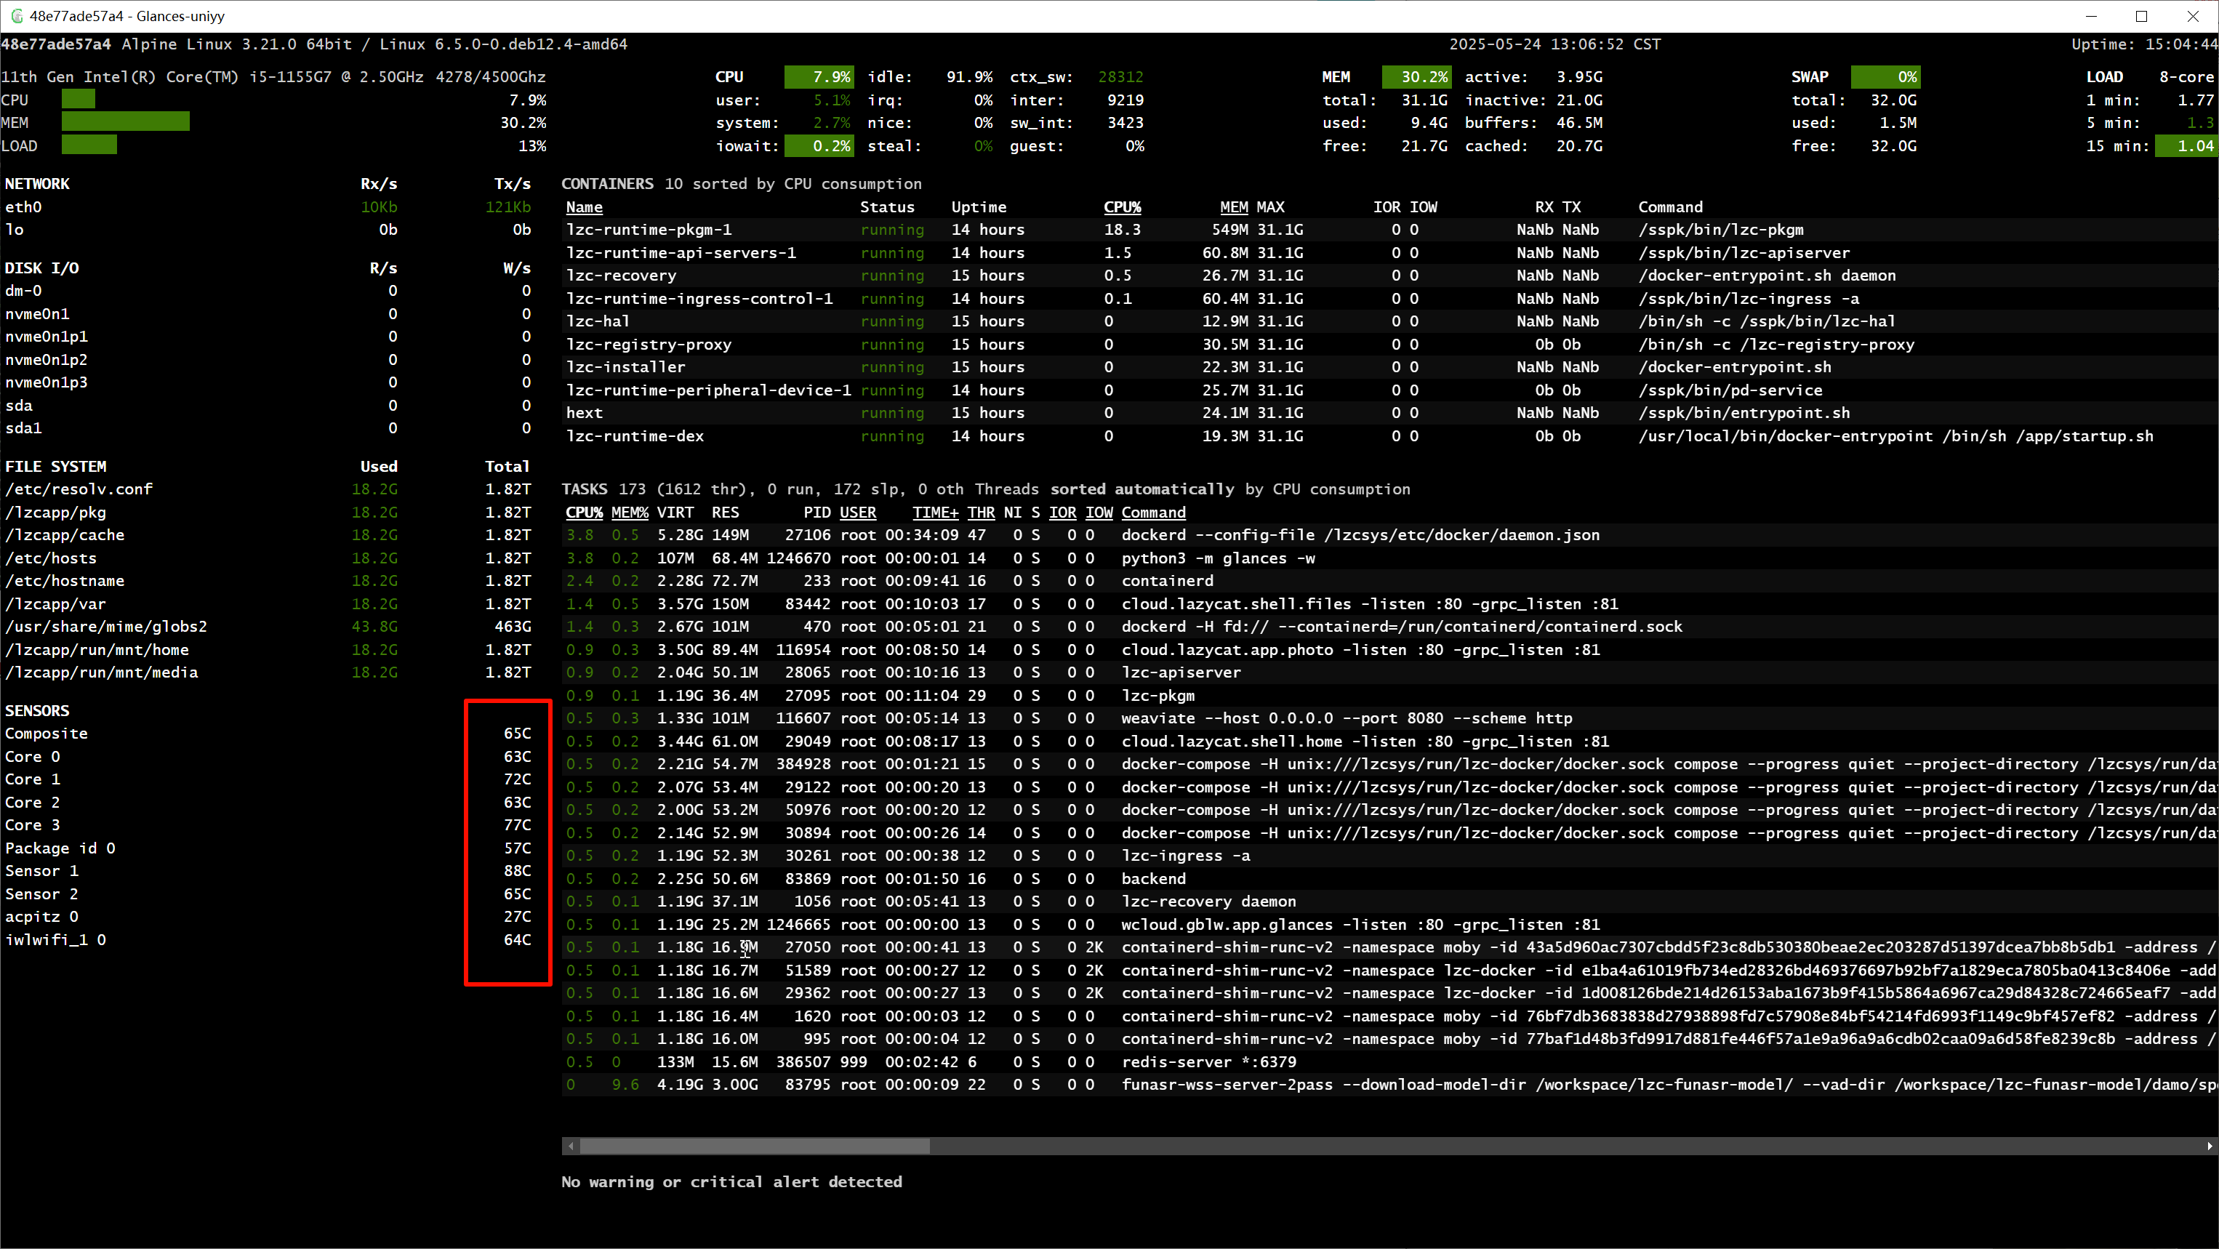Click the weaviate --host process command
This screenshot has height=1249, width=2219.
pos(1347,718)
